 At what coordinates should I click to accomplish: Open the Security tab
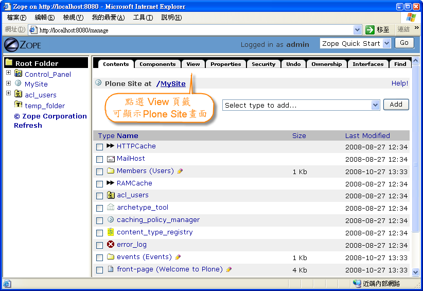[x=263, y=64]
